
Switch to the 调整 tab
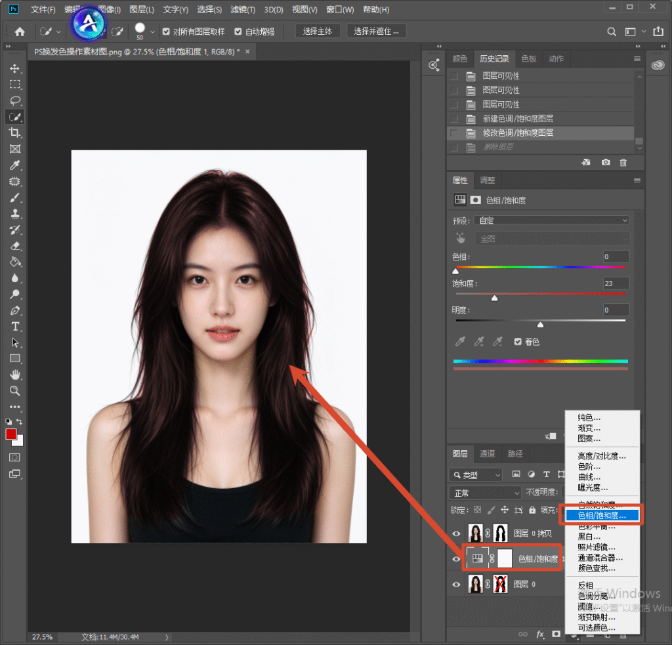coord(488,180)
